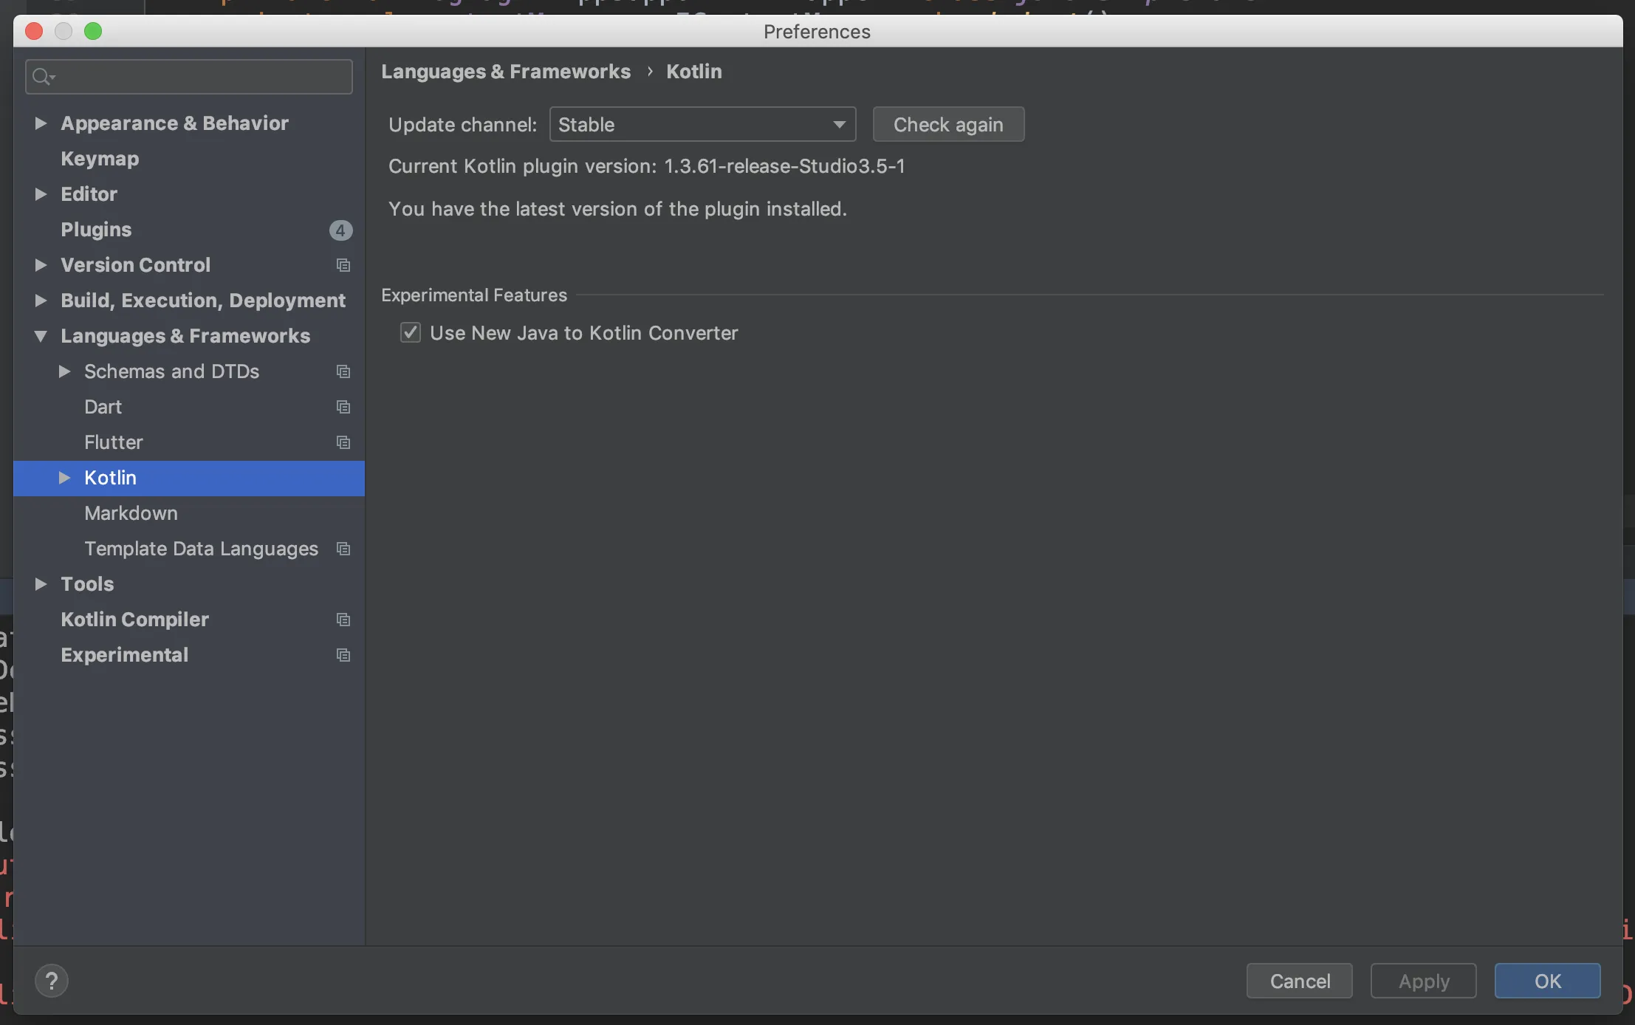
Task: Focus the settings search field
Action: pyautogui.click(x=199, y=77)
